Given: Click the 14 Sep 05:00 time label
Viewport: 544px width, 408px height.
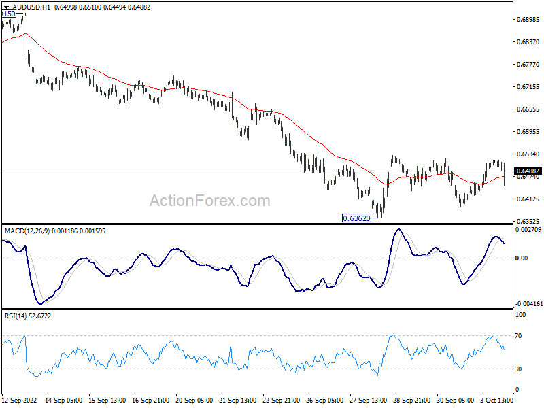Looking at the screenshot, I should tap(64, 401).
